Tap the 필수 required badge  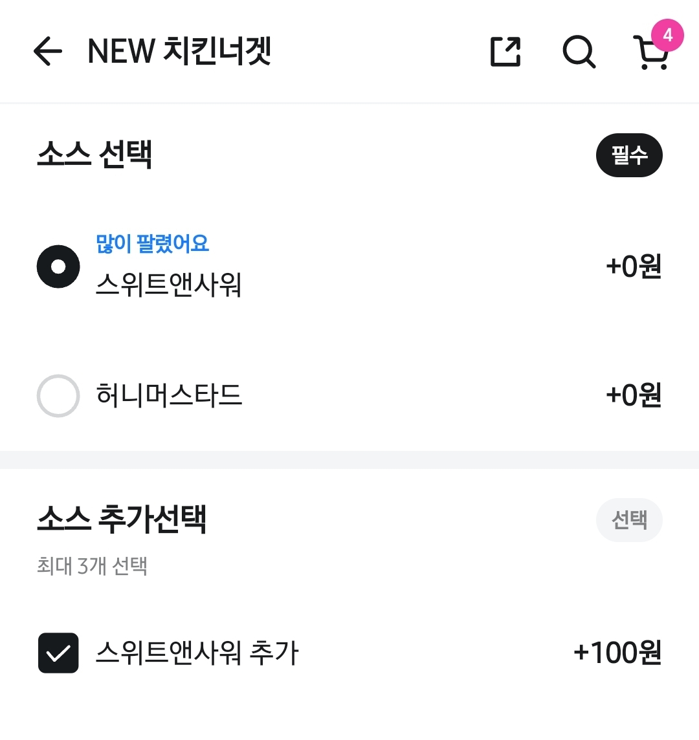(628, 155)
